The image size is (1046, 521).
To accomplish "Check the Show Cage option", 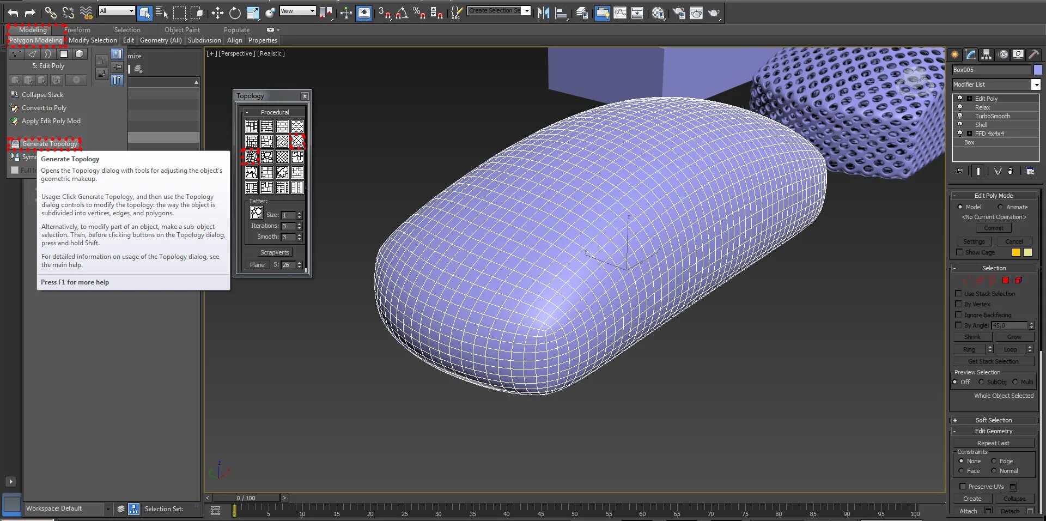I will pos(960,252).
